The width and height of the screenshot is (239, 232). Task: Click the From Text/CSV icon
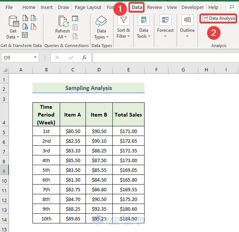[25, 18]
